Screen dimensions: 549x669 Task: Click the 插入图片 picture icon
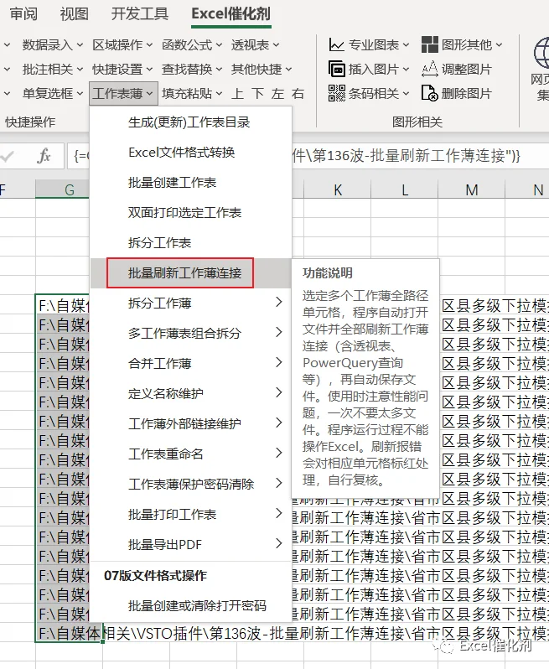click(337, 69)
